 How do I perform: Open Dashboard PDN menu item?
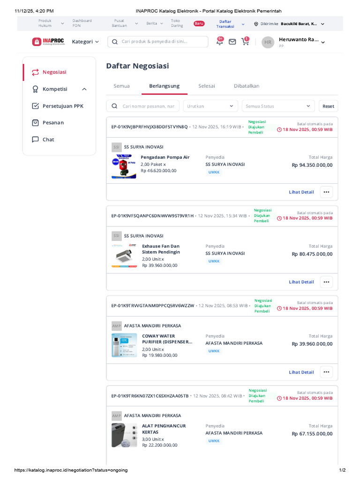click(x=82, y=23)
